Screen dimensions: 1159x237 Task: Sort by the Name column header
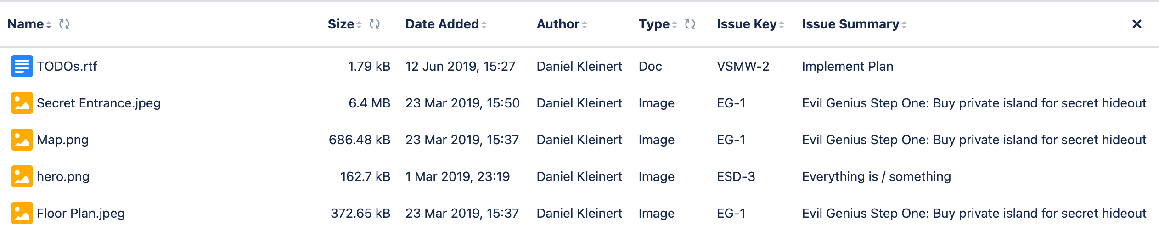click(x=26, y=24)
